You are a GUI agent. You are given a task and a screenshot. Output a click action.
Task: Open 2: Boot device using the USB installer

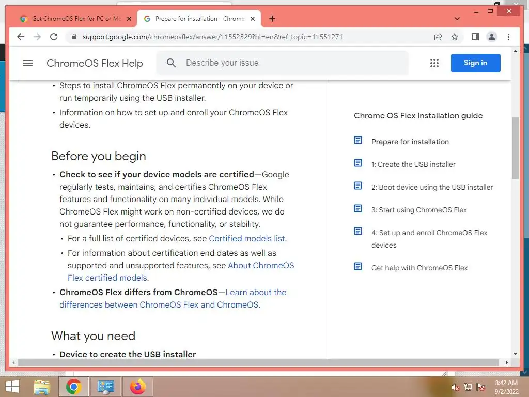pyautogui.click(x=432, y=187)
